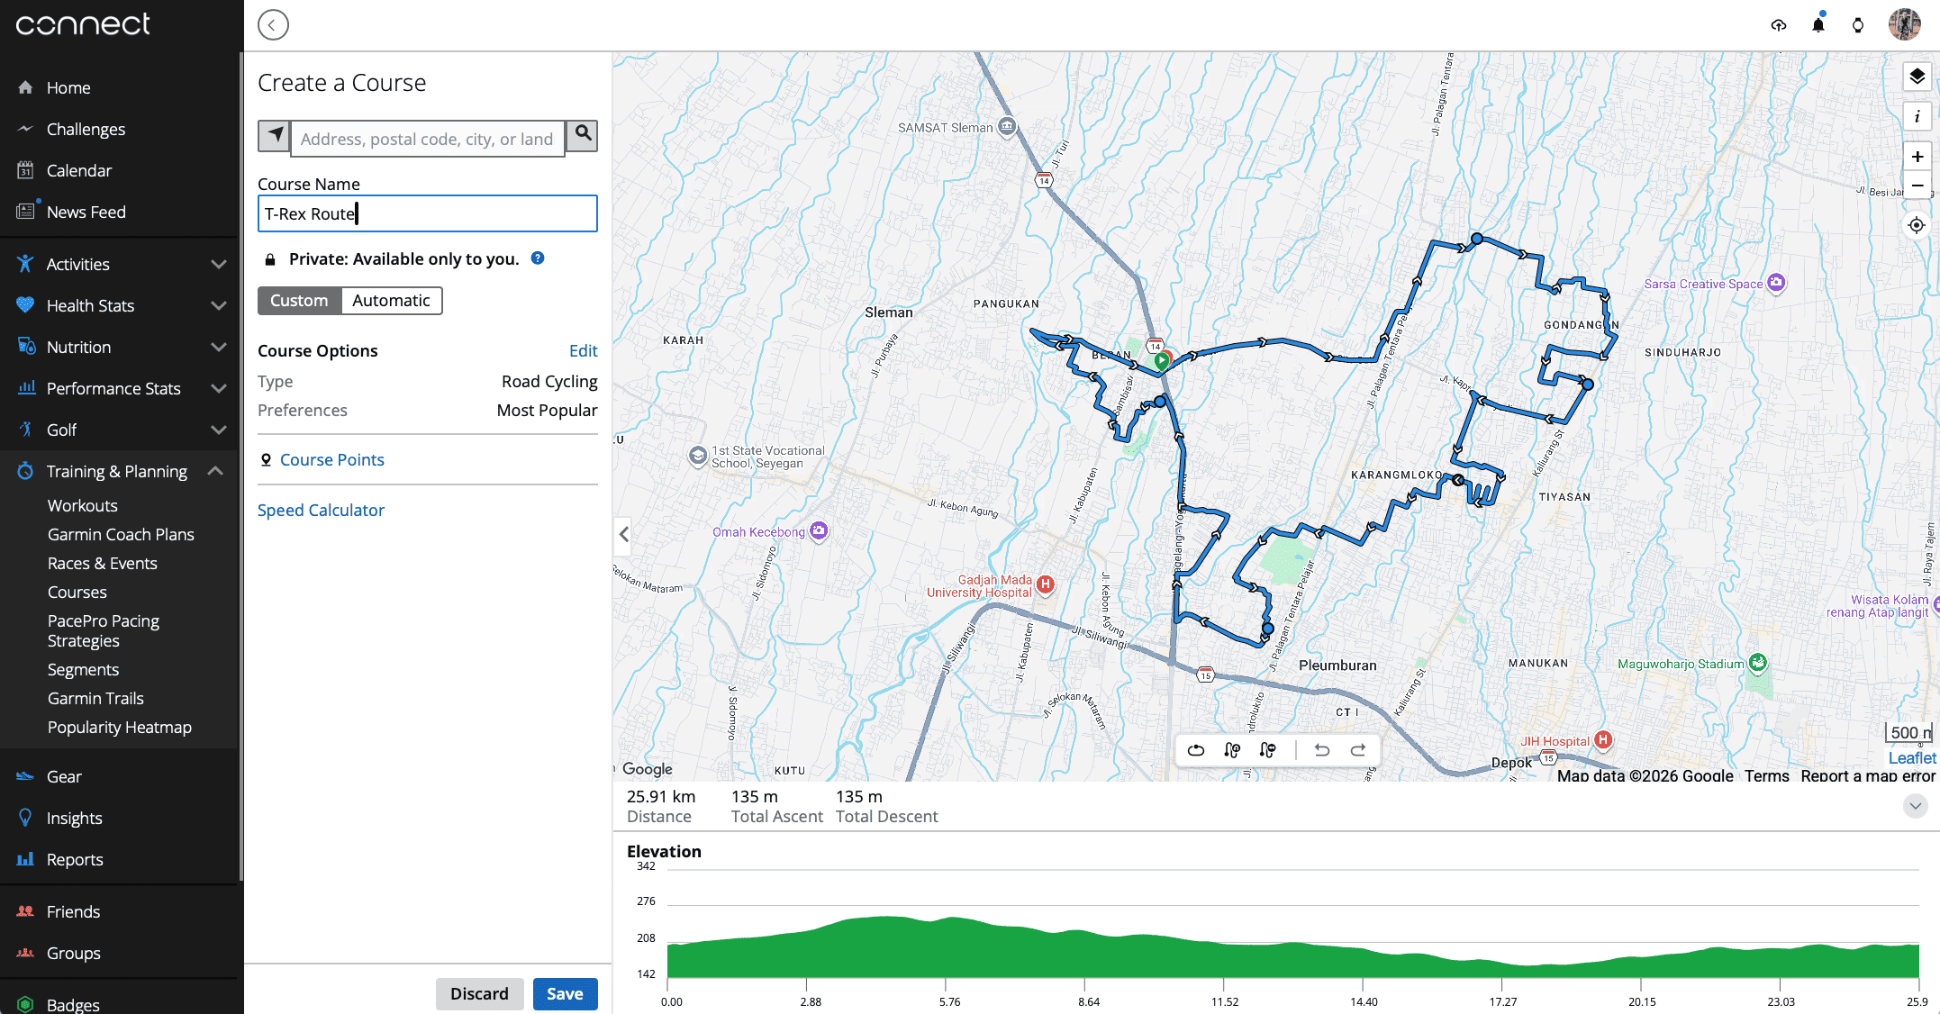Click the search magnifier icon

[583, 135]
